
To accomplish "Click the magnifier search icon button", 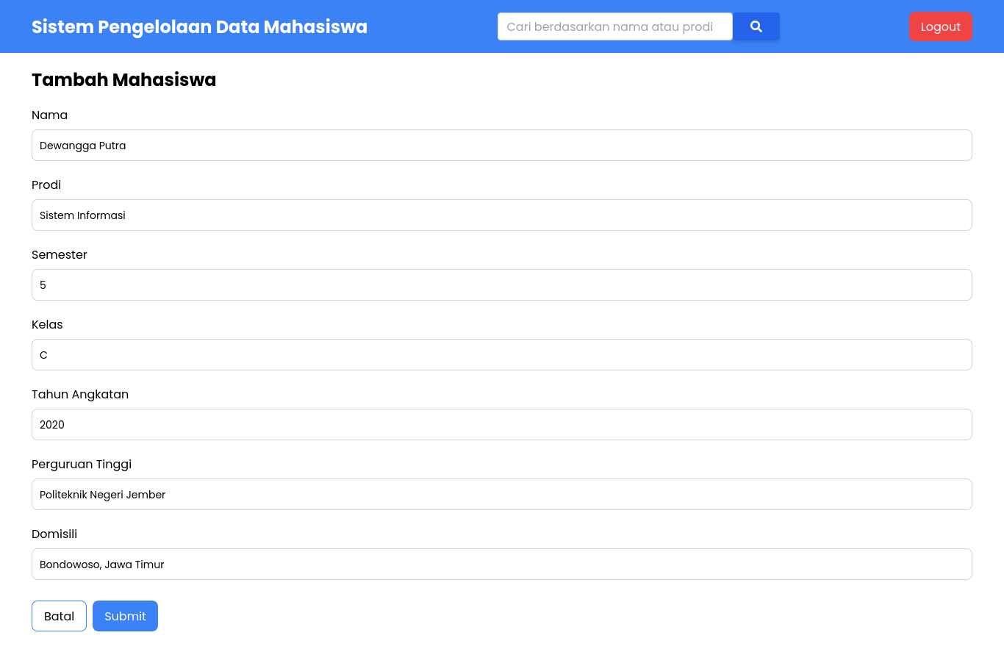I will (756, 26).
